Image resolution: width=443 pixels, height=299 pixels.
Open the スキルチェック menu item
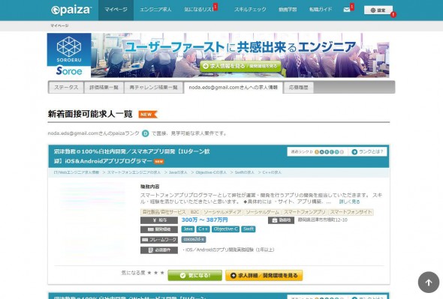click(250, 10)
